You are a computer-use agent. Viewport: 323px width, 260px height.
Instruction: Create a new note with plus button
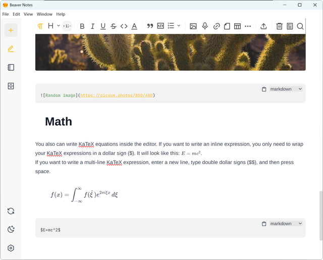pos(11,30)
